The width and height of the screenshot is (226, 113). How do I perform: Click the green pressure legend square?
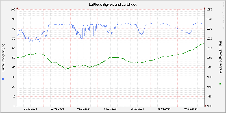pos(220,84)
